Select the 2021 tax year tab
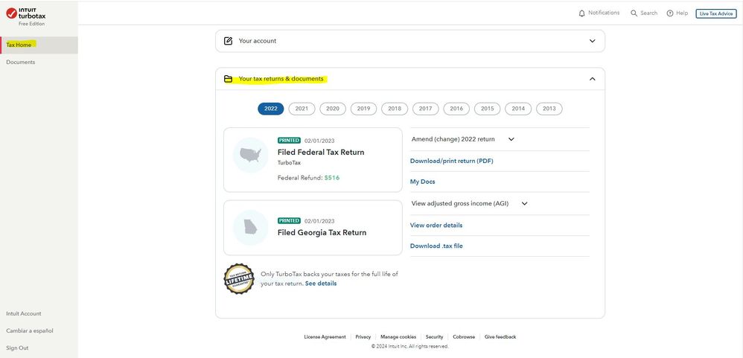This screenshot has height=358, width=743. coord(302,109)
